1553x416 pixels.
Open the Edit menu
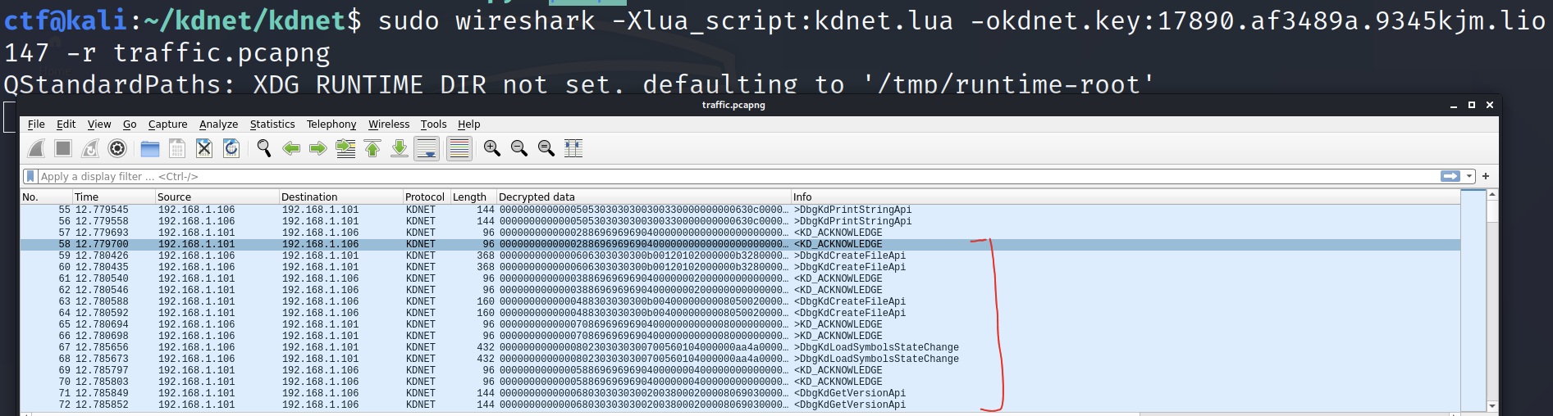pos(66,124)
